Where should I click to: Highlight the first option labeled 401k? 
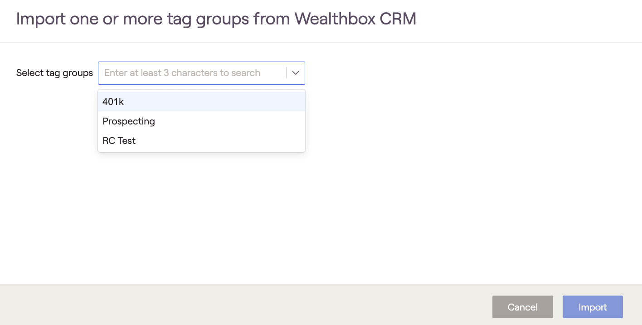point(113,102)
